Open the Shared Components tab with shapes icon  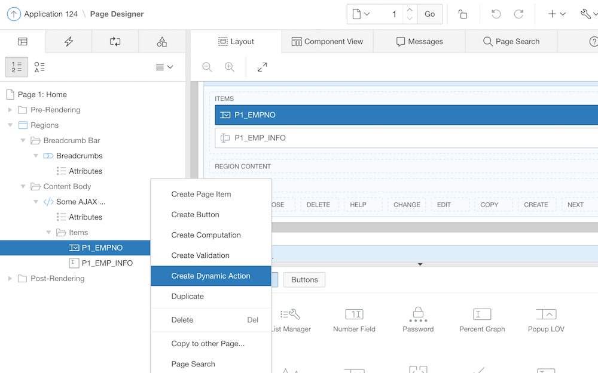[161, 41]
